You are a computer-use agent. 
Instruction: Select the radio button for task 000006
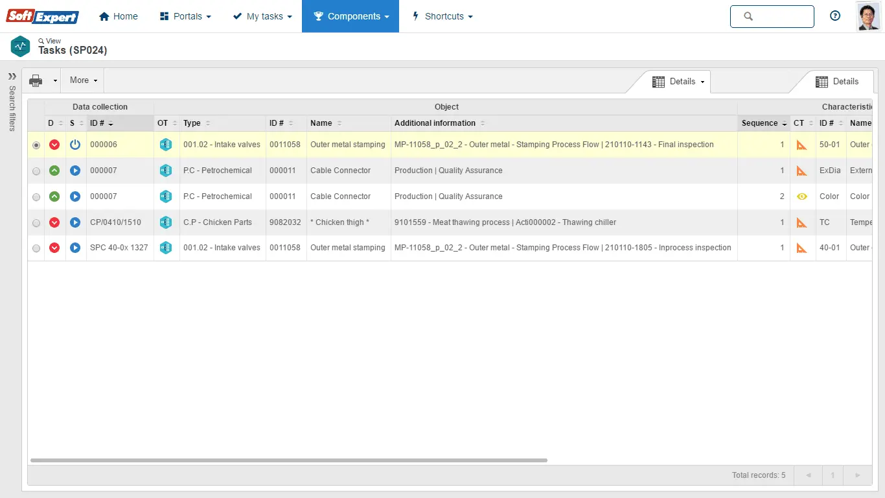(x=36, y=145)
